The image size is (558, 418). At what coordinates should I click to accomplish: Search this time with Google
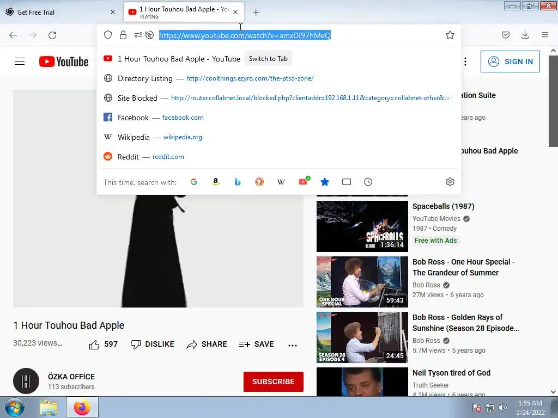point(194,182)
